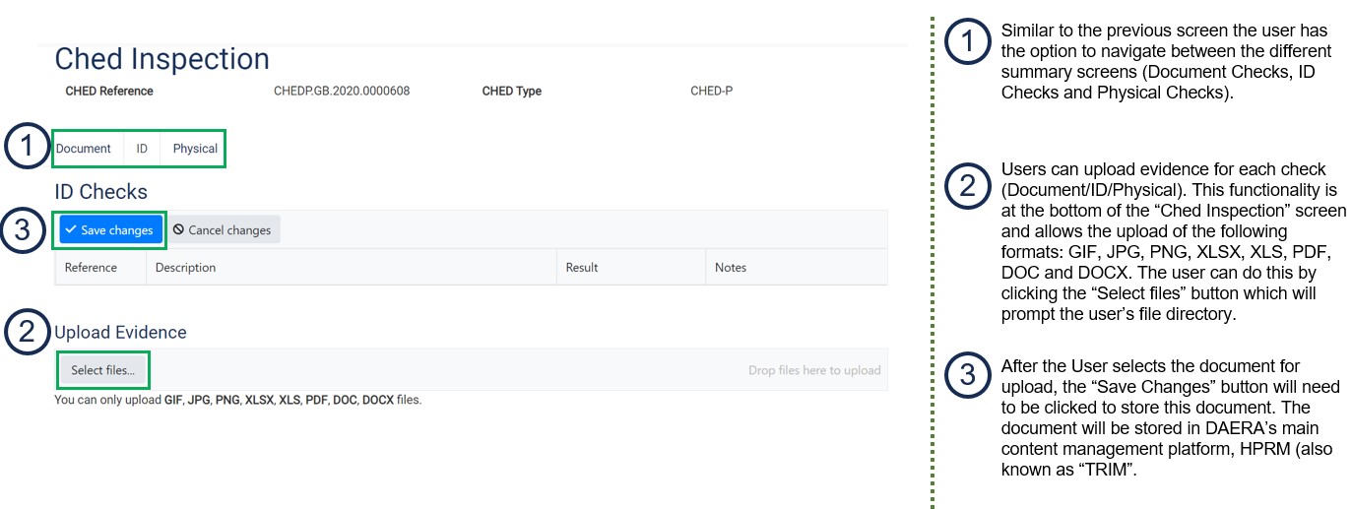Click the ID Checks section heading
The width and height of the screenshot is (1352, 509).
pos(100,191)
